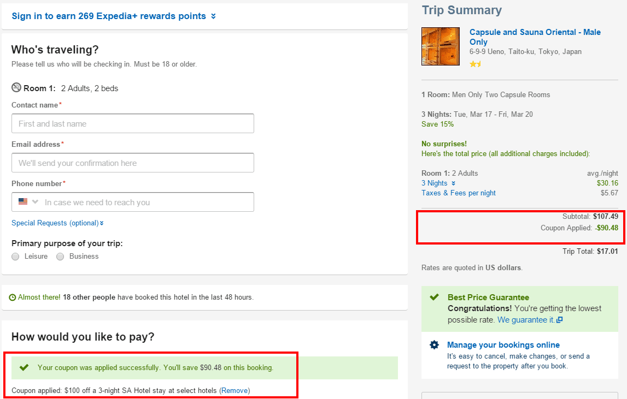
Task: Expand the 3 Nights price breakdown
Action: pyautogui.click(x=438, y=183)
